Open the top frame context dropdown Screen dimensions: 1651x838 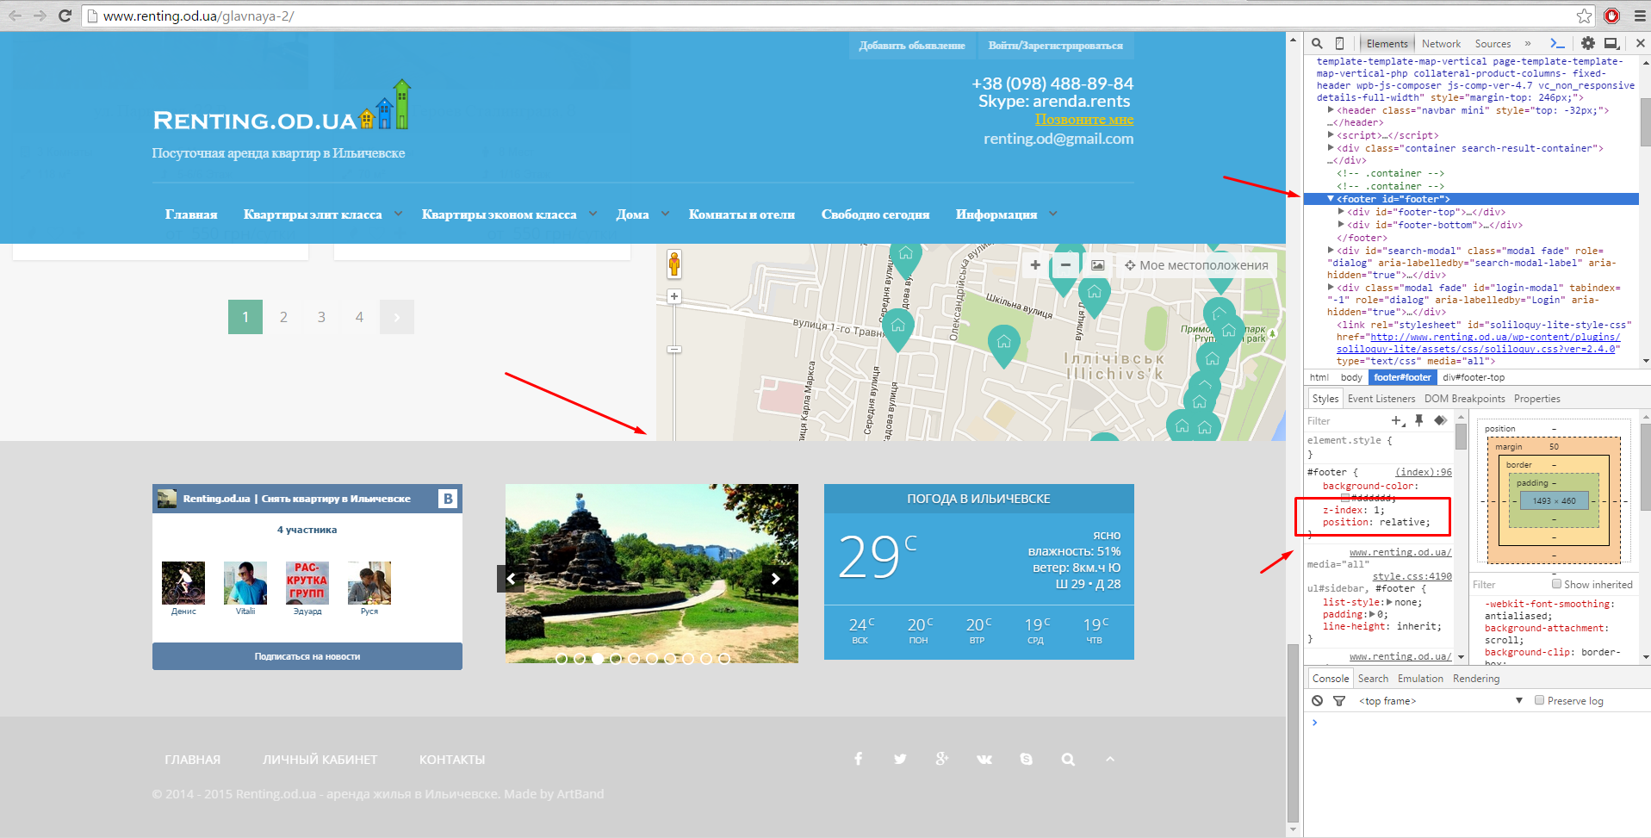(x=1518, y=701)
